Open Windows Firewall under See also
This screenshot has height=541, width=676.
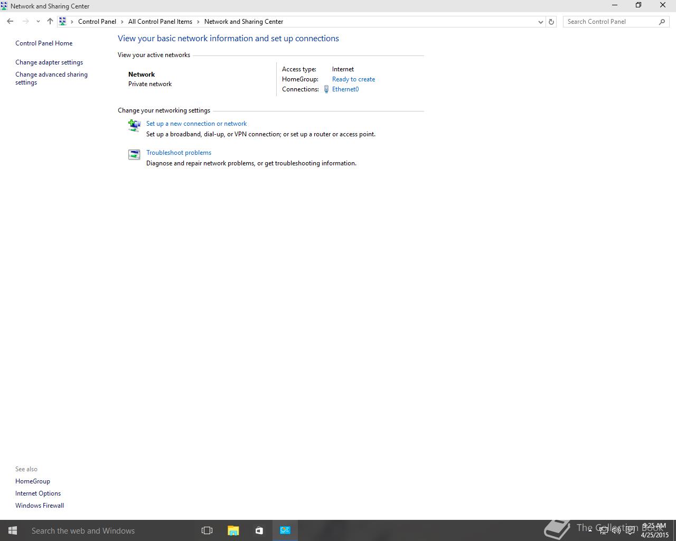[40, 506]
